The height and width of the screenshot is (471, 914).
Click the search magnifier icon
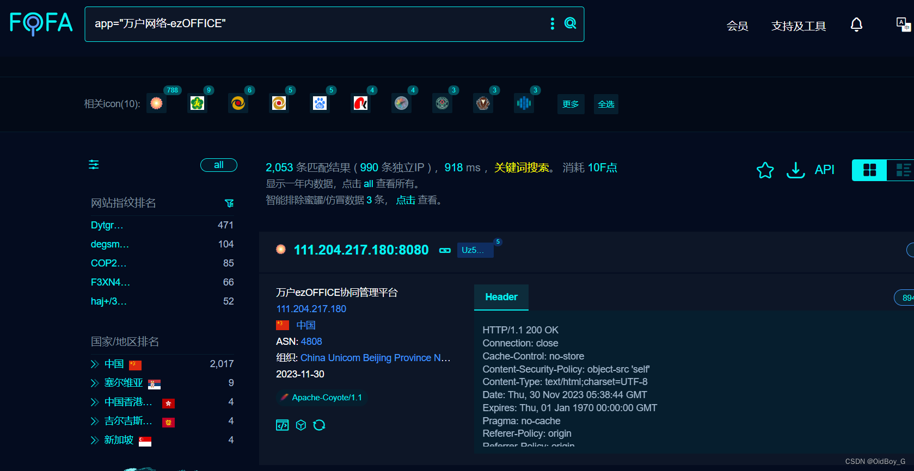click(x=570, y=23)
